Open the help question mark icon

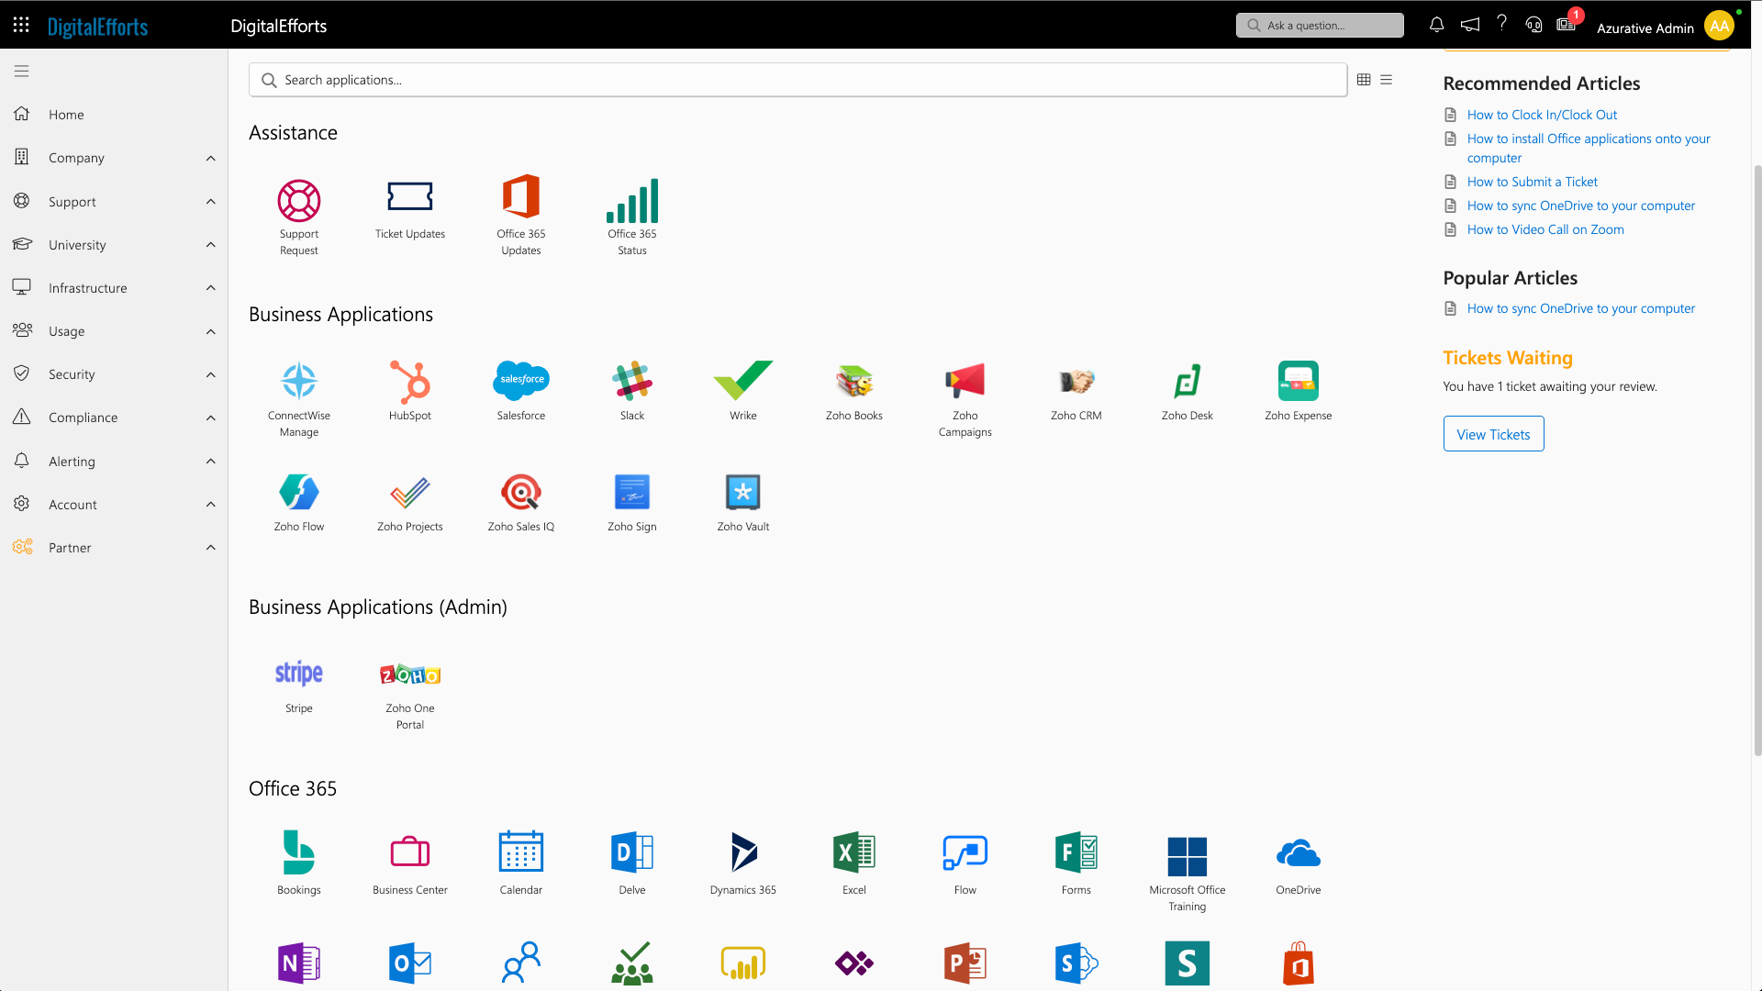[x=1502, y=23]
